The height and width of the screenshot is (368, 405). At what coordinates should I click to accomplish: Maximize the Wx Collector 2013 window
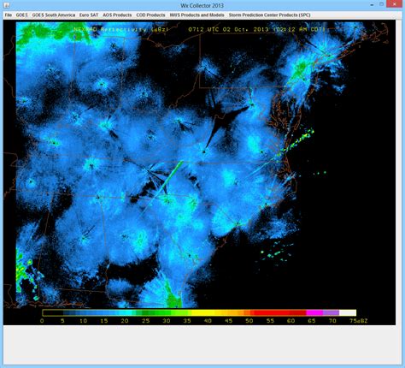(381, 4)
